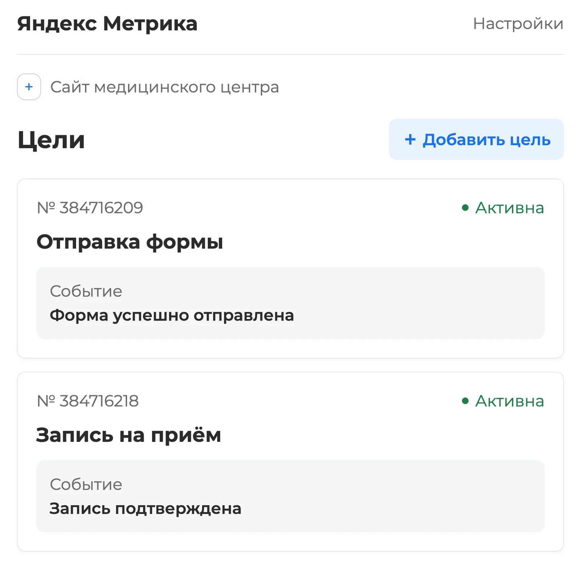Click goal number № 384716209
The image size is (581, 570).
pos(90,208)
